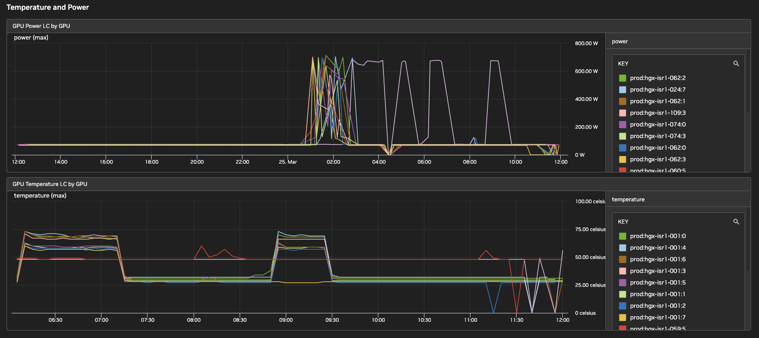The height and width of the screenshot is (338, 759).
Task: Click the pink swatch for prod:hgx-isr1-109:3
Action: point(622,113)
